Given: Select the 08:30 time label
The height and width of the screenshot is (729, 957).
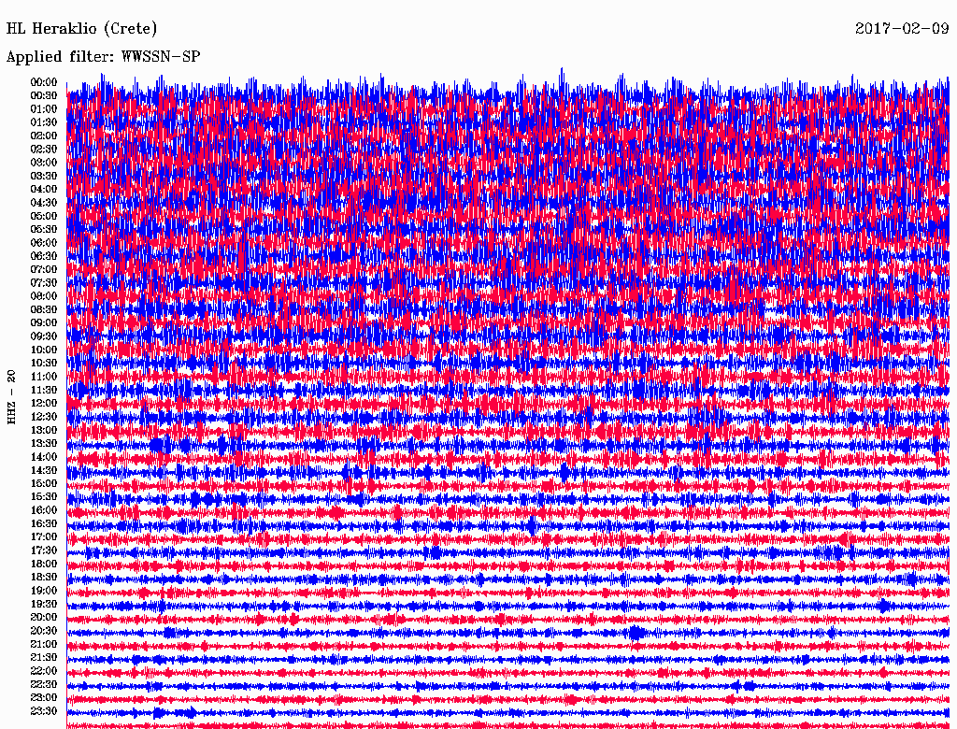Looking at the screenshot, I should coord(44,309).
